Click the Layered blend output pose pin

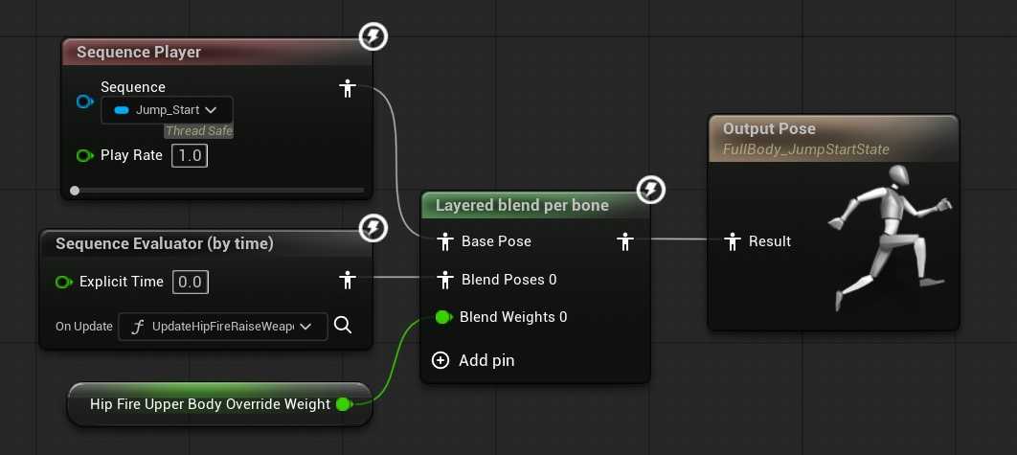[625, 241]
